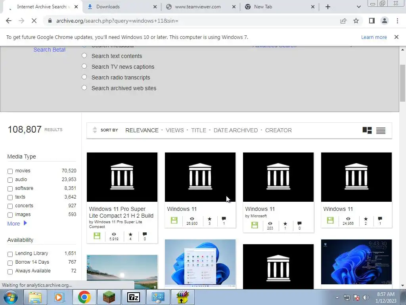This screenshot has height=305, width=406.
Task: Click the eye views icon showing 24,956
Action: click(348, 219)
